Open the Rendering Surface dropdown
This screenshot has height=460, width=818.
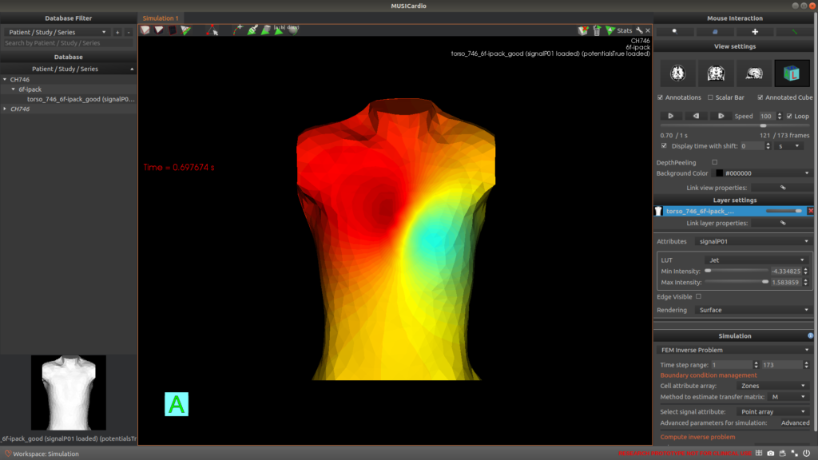click(753, 310)
